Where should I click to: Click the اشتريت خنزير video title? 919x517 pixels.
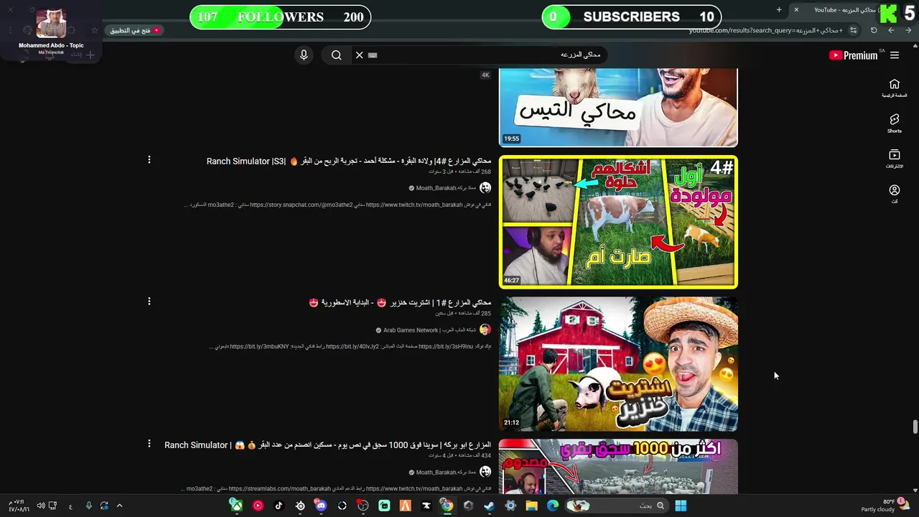pyautogui.click(x=400, y=303)
